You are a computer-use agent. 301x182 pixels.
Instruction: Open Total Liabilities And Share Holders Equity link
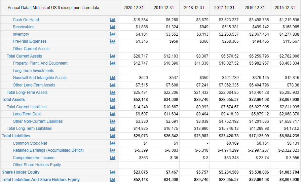[x=41, y=180]
